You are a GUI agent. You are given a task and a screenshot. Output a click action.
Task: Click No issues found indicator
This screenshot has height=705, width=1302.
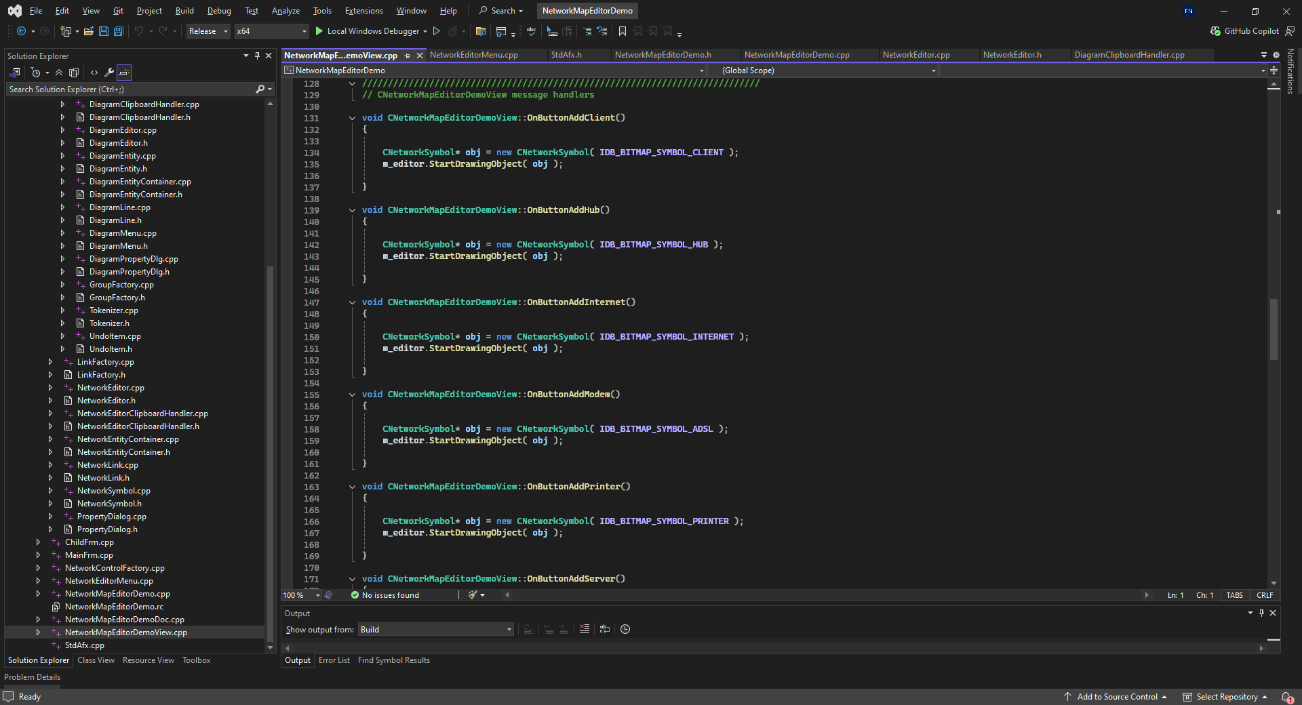[385, 595]
